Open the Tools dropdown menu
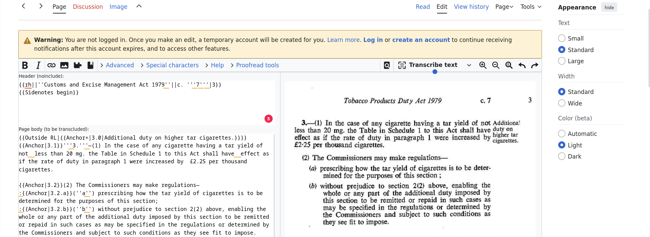Screen dimensions: 650x237 [531, 7]
